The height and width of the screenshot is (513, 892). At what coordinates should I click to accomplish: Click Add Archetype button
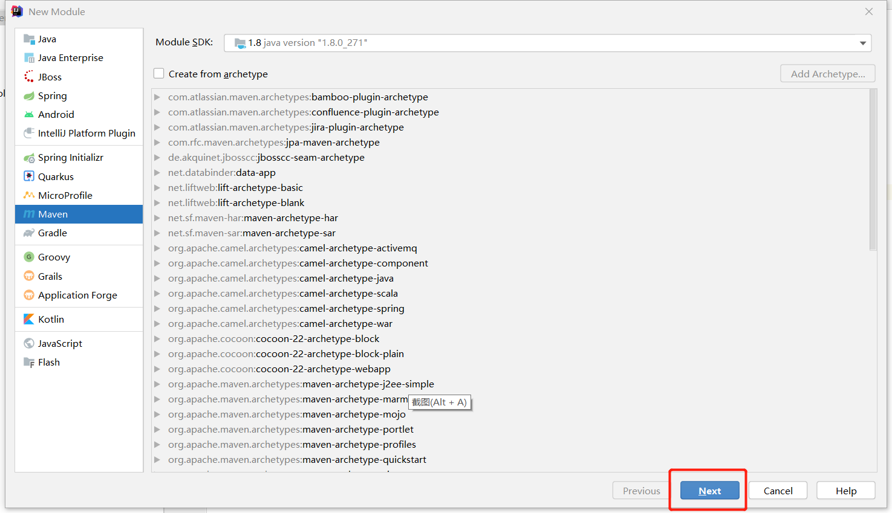pyautogui.click(x=828, y=74)
